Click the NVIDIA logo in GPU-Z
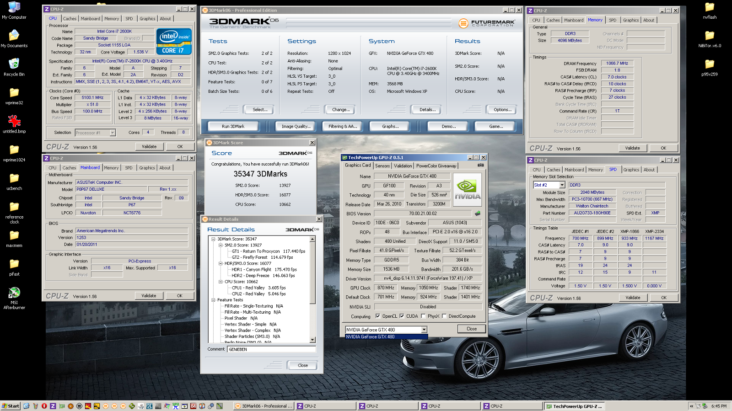732x411 pixels. coord(467,189)
